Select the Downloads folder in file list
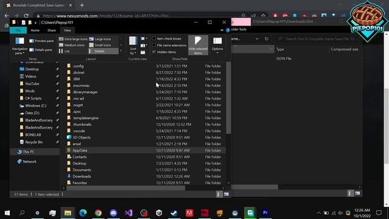This screenshot has height=219, width=389. click(x=81, y=176)
